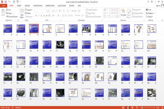Click the Format Painter tool
The height and width of the screenshot is (109, 164).
coord(12,17)
